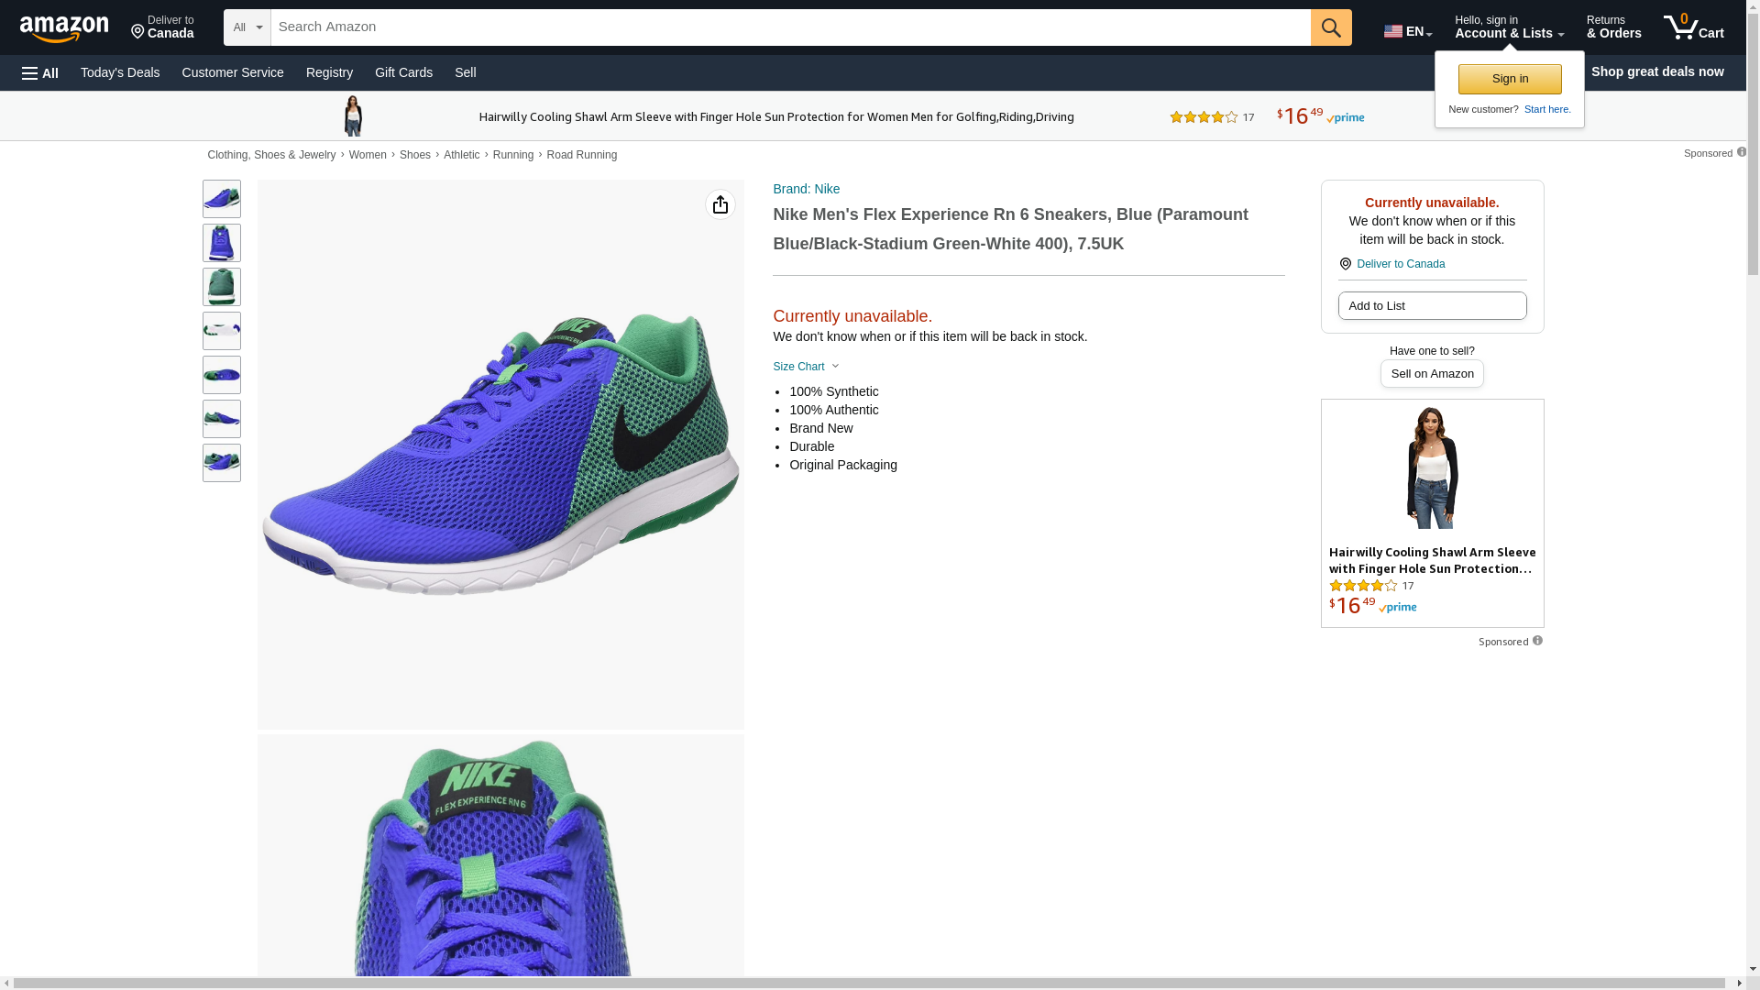Image resolution: width=1760 pixels, height=990 pixels.
Task: Open the search category All dropdown
Action: click(x=247, y=27)
